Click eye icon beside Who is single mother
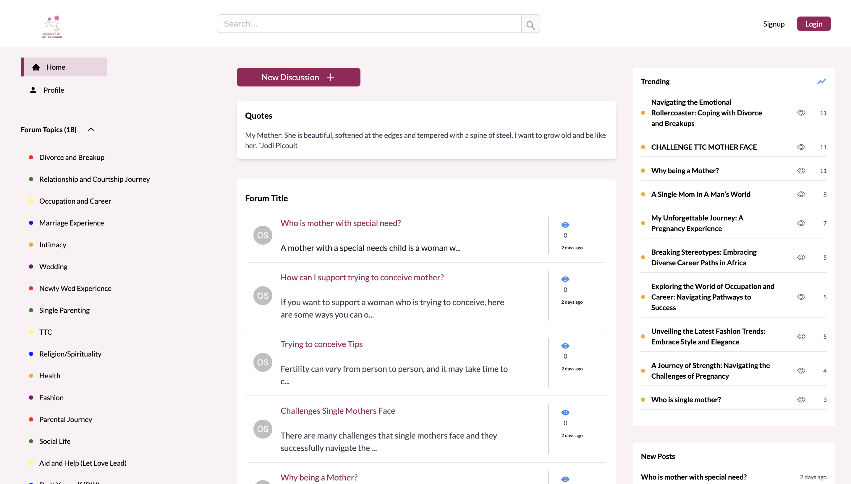The height and width of the screenshot is (484, 851). [x=801, y=400]
